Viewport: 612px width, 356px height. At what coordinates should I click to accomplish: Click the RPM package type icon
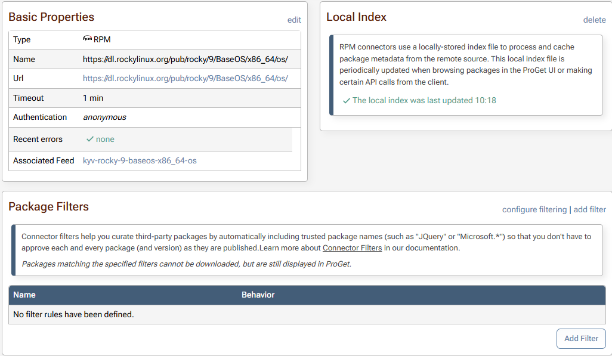[x=87, y=39]
